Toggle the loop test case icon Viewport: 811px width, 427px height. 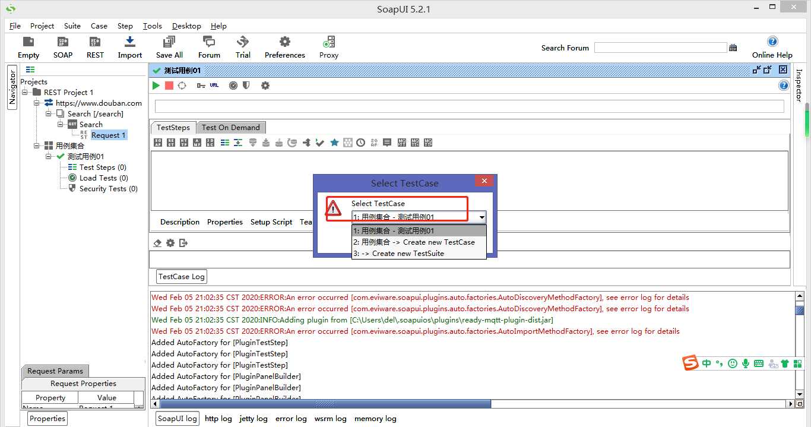pos(182,86)
